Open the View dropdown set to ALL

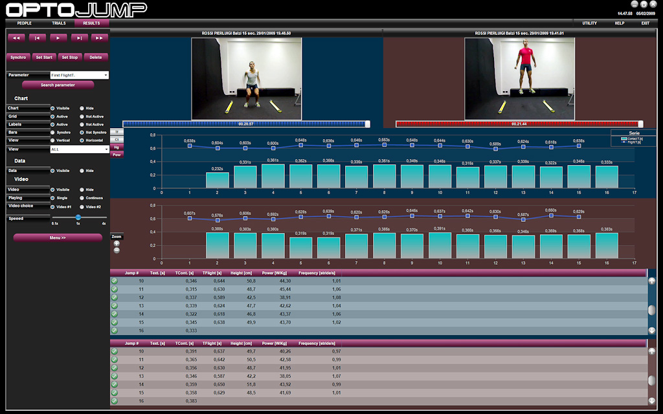point(80,149)
